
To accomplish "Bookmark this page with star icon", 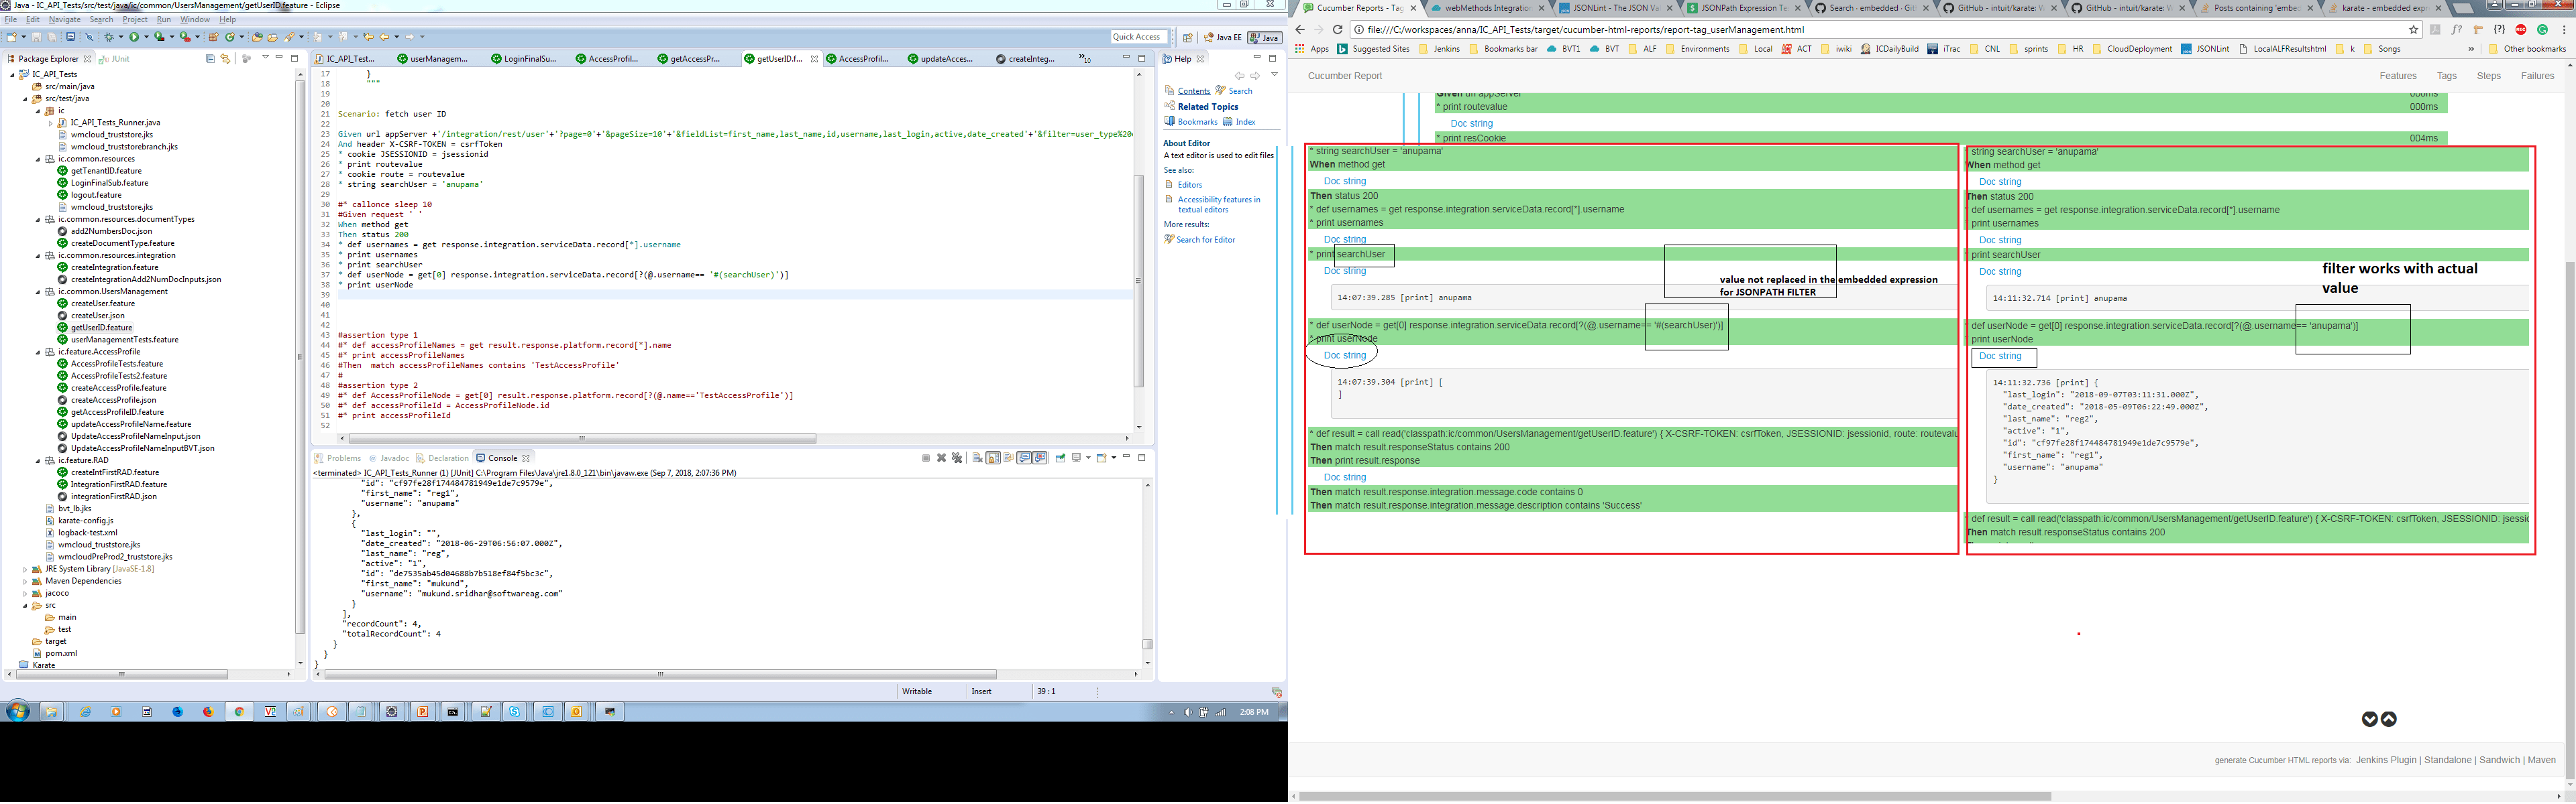I will 2414,30.
